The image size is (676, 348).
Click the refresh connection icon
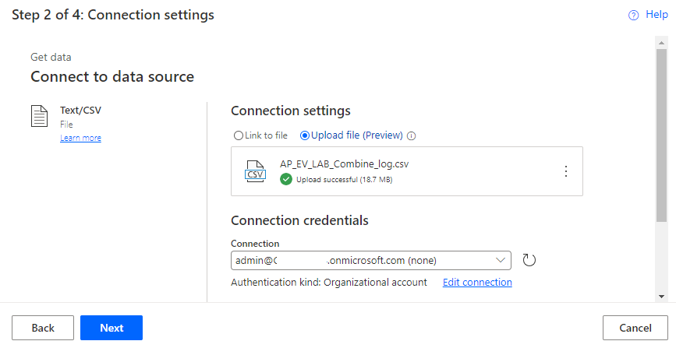[529, 260]
